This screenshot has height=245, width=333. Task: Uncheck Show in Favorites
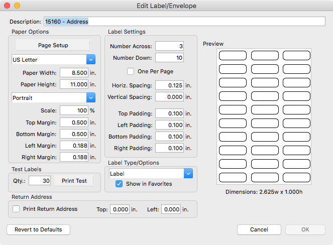coord(119,184)
